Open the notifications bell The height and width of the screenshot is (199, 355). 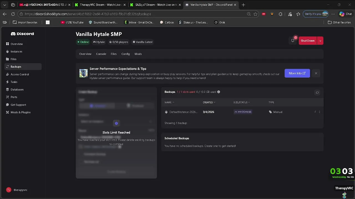[293, 41]
